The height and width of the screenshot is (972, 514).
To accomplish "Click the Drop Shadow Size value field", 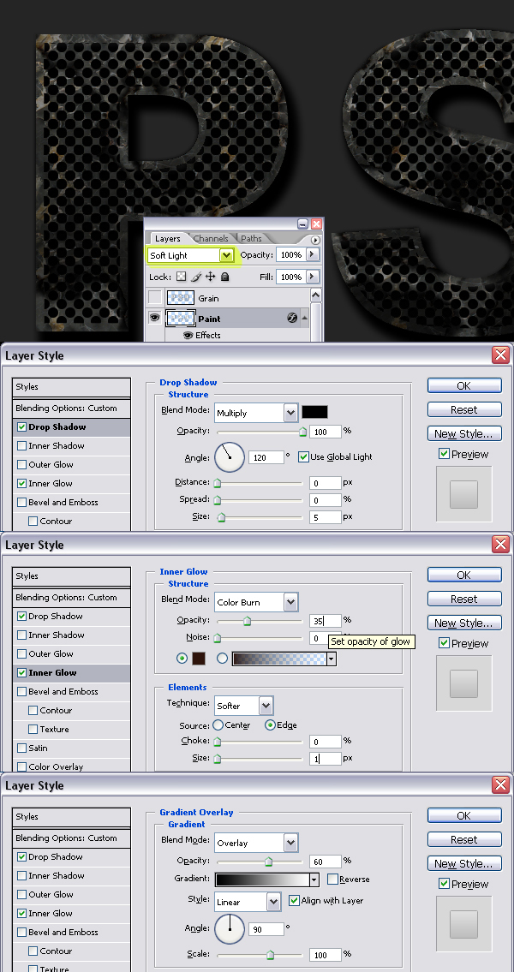I will click(x=326, y=516).
